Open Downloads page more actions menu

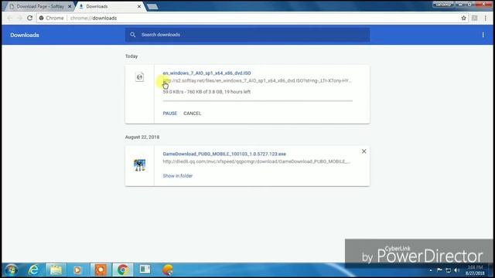point(483,35)
